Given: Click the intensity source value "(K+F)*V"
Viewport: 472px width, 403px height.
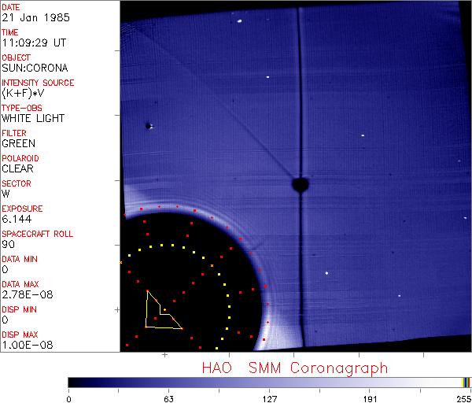Looking at the screenshot, I should pos(23,94).
